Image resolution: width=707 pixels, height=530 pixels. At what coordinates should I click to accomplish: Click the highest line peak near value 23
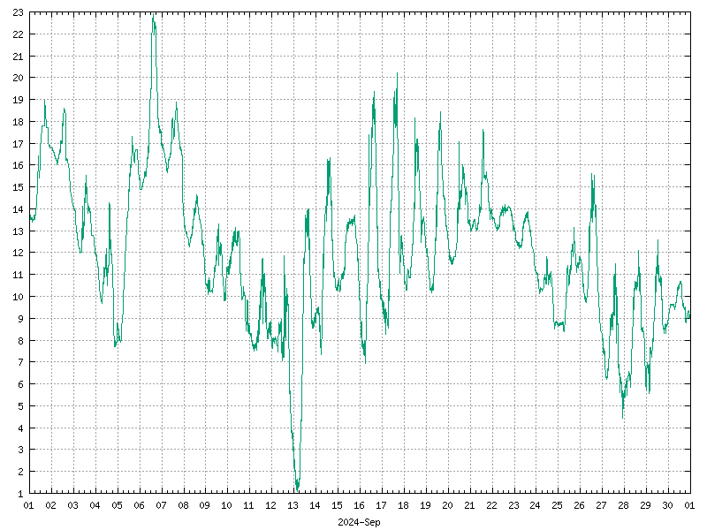coord(153,14)
